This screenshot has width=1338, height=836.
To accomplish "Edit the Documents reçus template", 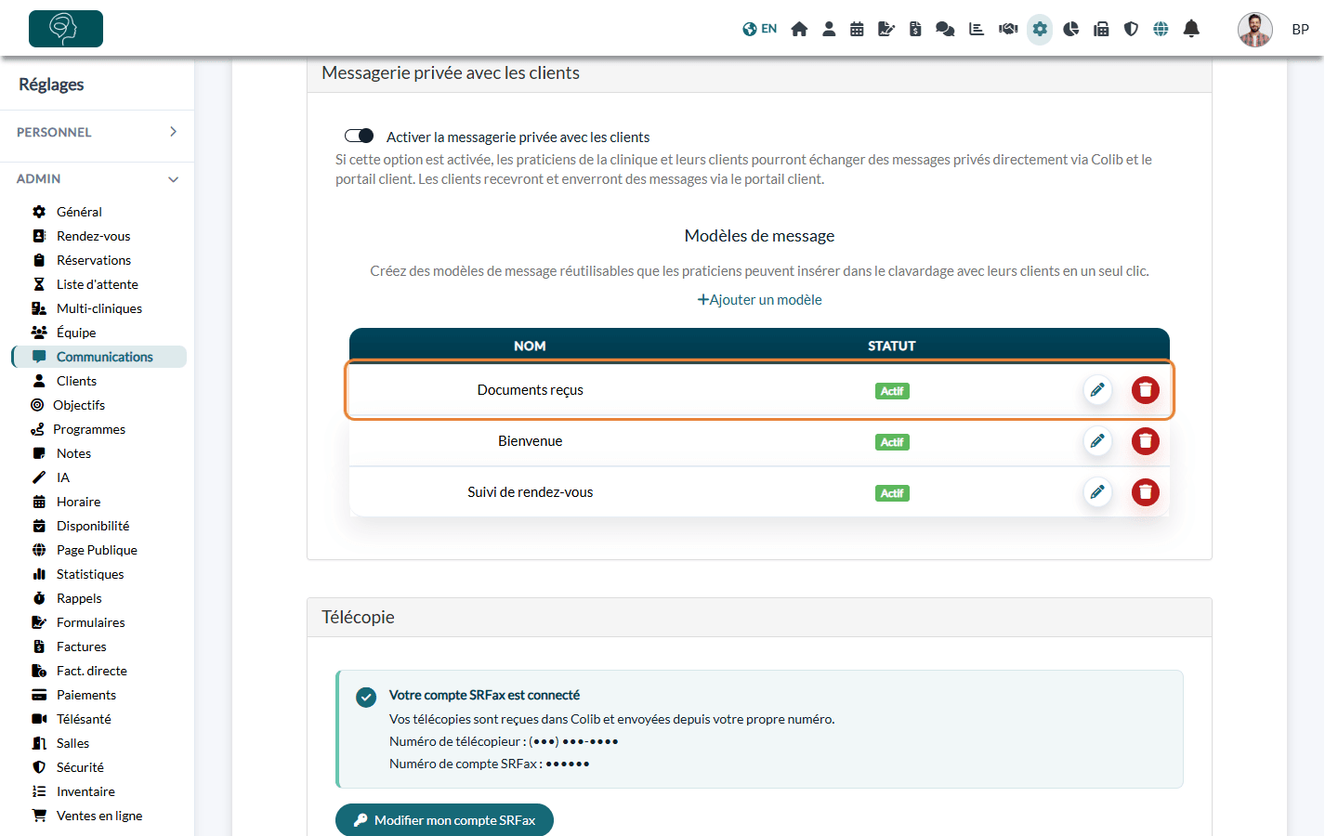I will (x=1097, y=390).
